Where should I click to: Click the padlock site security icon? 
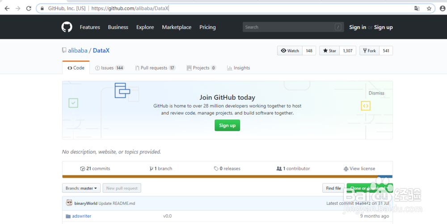tap(42, 8)
